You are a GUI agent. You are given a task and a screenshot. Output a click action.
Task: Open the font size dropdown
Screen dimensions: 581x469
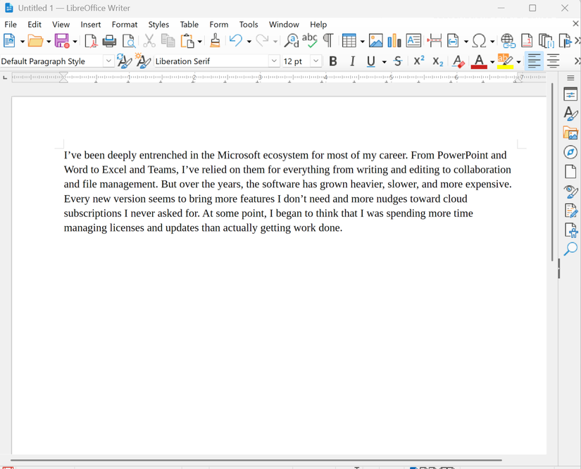tap(316, 62)
